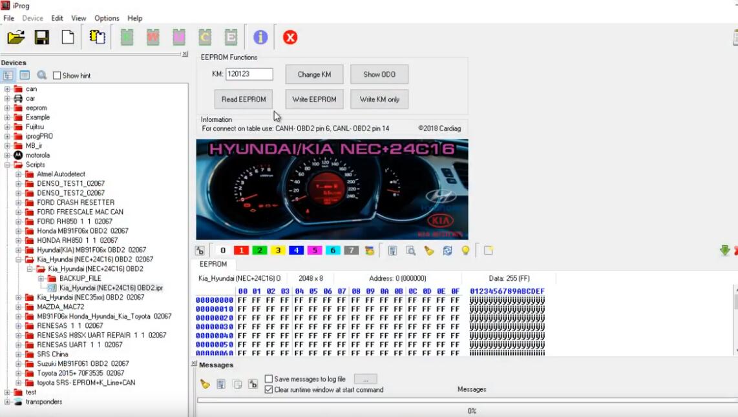Viewport: 738px width, 417px height.
Task: Click the Write EEPROM button
Action: pos(315,99)
